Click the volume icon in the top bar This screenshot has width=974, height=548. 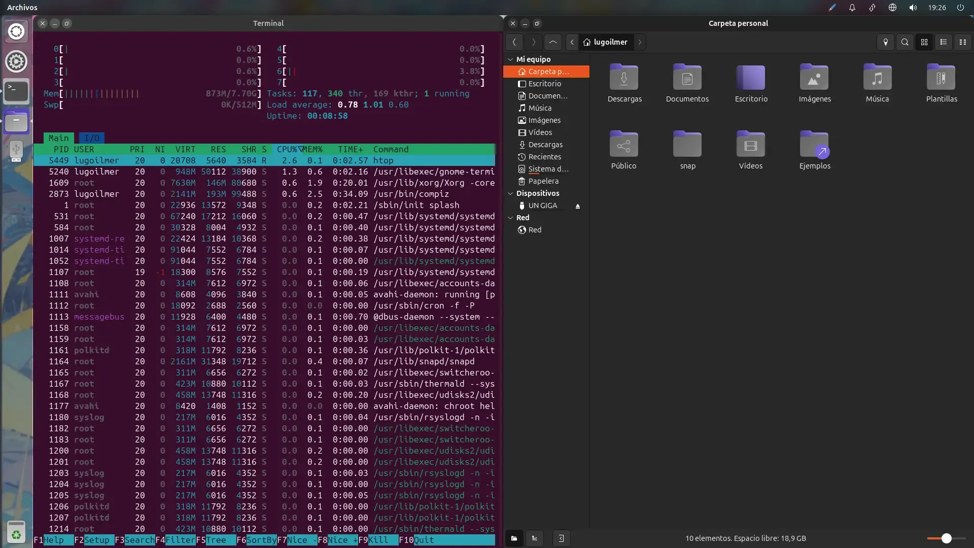912,8
